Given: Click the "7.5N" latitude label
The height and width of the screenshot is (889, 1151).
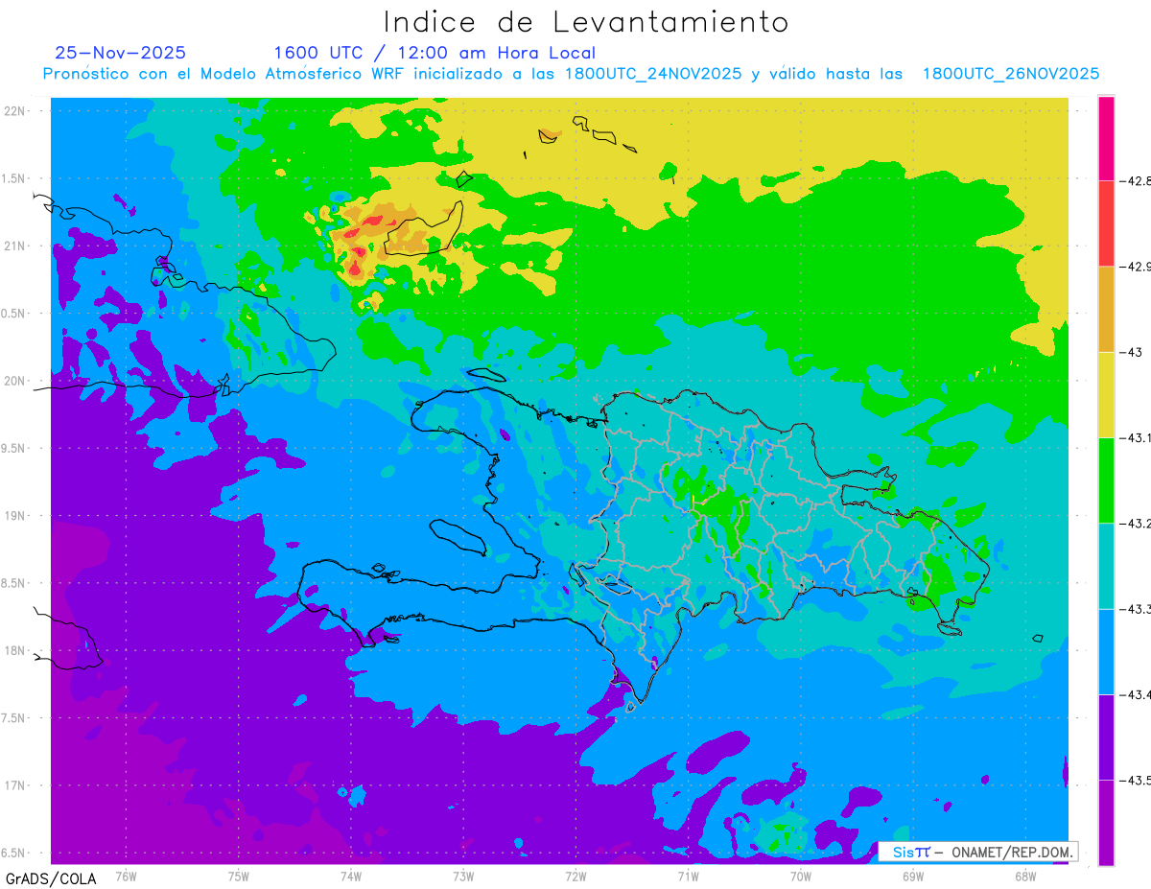Looking at the screenshot, I should (x=14, y=718).
